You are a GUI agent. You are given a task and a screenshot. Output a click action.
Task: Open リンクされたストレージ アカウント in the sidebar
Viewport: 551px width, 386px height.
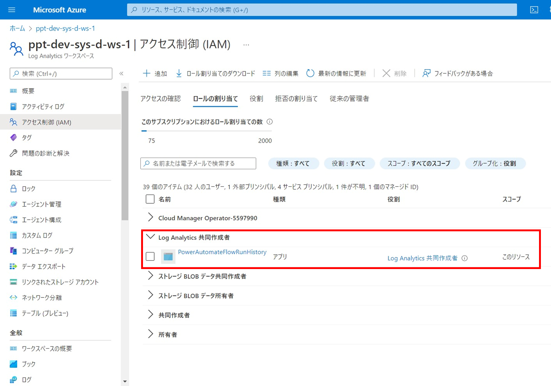(x=61, y=282)
